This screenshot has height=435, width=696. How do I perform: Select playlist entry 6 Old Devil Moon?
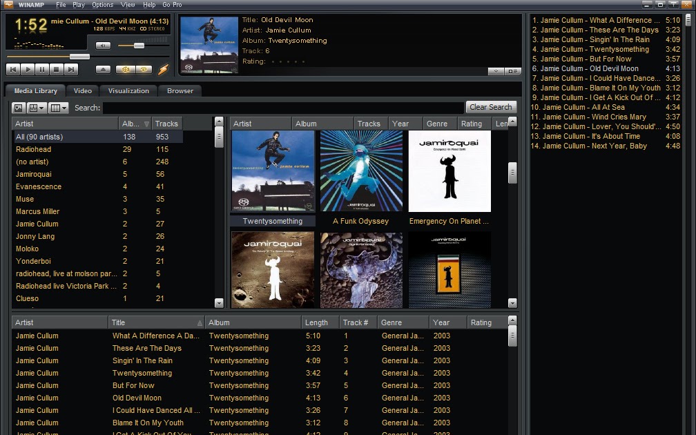606,68
